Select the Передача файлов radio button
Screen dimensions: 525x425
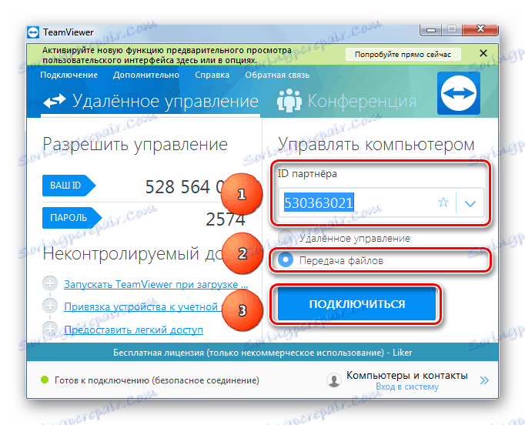pos(286,260)
